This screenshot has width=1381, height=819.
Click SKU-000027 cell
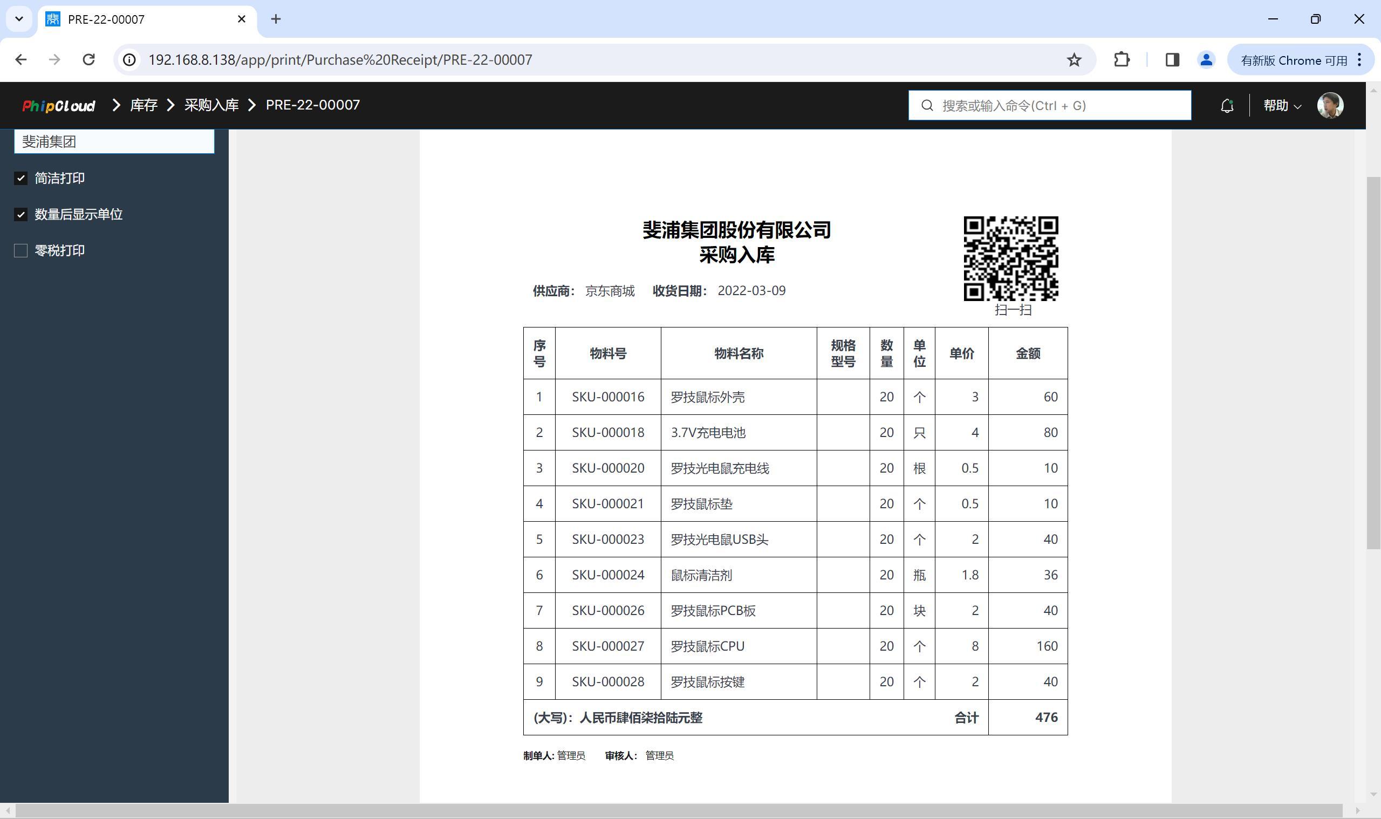pyautogui.click(x=607, y=646)
